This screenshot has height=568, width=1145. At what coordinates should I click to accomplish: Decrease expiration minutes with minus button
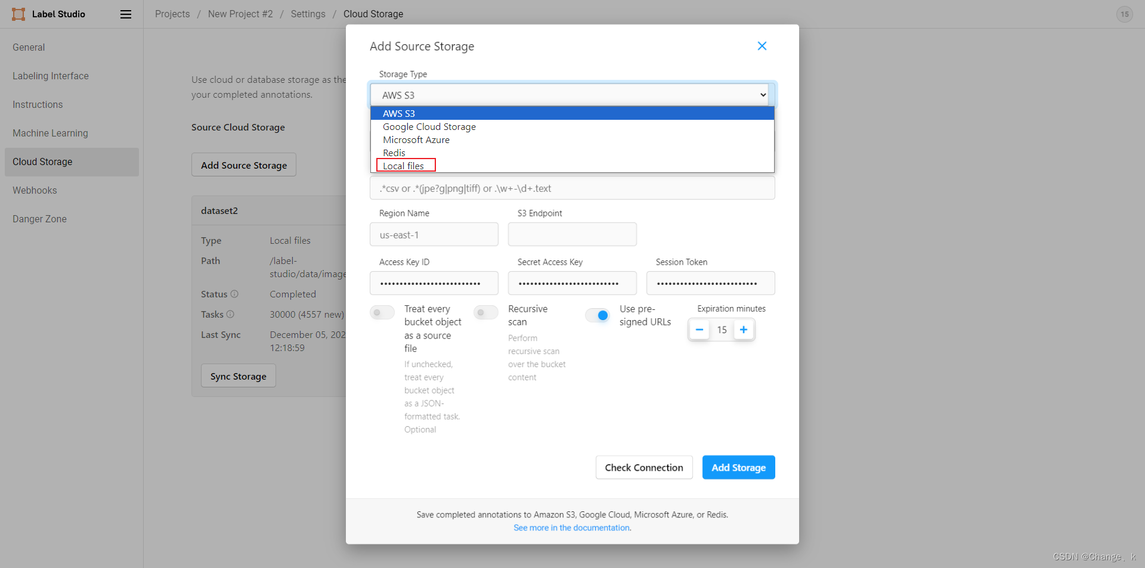click(699, 330)
